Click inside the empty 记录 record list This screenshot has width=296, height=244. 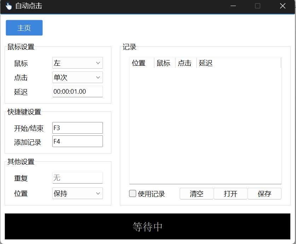205,124
